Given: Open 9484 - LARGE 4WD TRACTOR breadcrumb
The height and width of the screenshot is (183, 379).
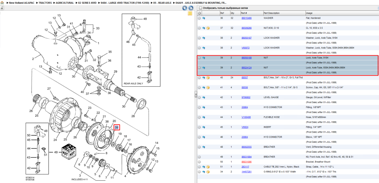Looking at the screenshot, I should point(125,3).
